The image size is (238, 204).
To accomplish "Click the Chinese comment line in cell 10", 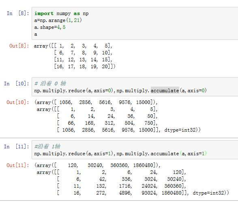I will (x=50, y=84).
